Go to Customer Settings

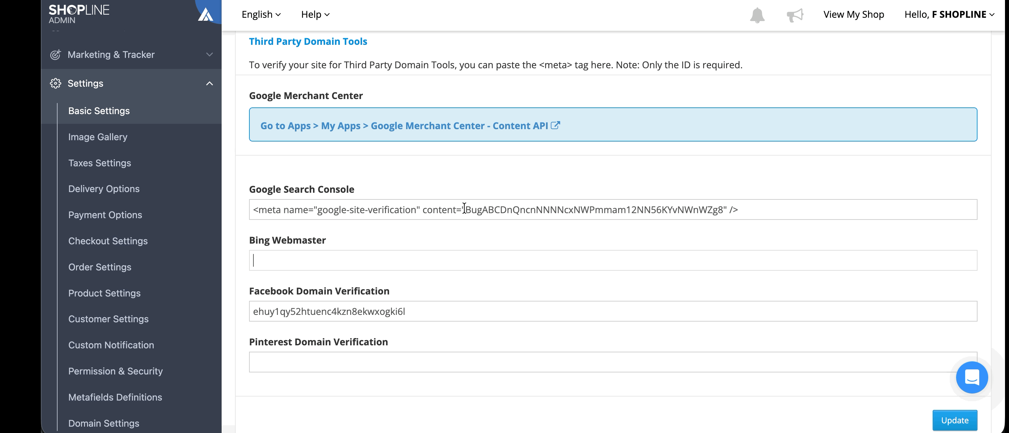click(x=108, y=319)
